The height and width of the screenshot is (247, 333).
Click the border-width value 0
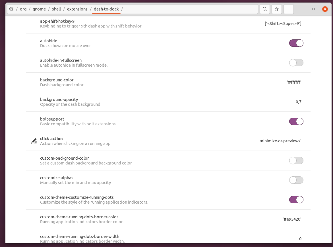[x=300, y=239]
